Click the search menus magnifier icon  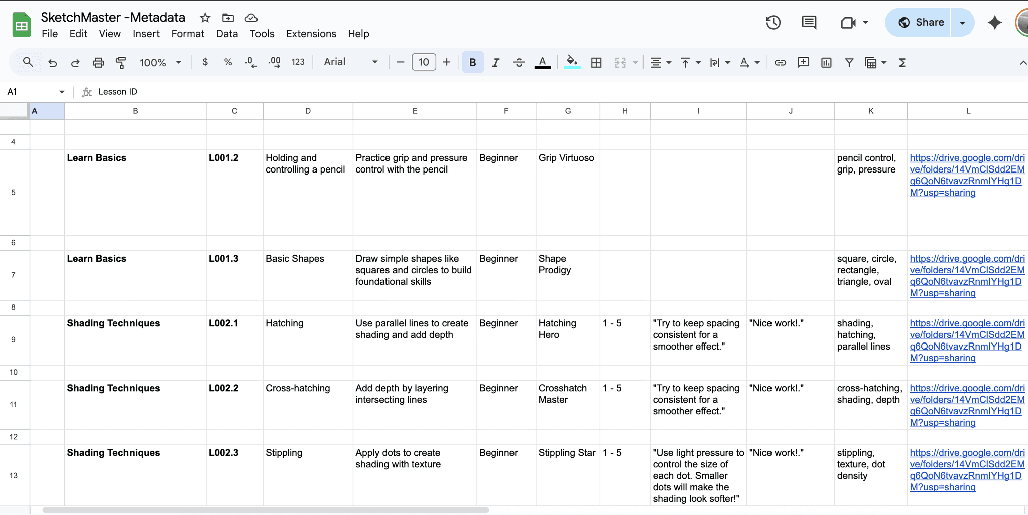pos(28,62)
